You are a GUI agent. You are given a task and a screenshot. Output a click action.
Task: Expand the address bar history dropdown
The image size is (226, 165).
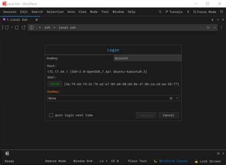(x=215, y=27)
